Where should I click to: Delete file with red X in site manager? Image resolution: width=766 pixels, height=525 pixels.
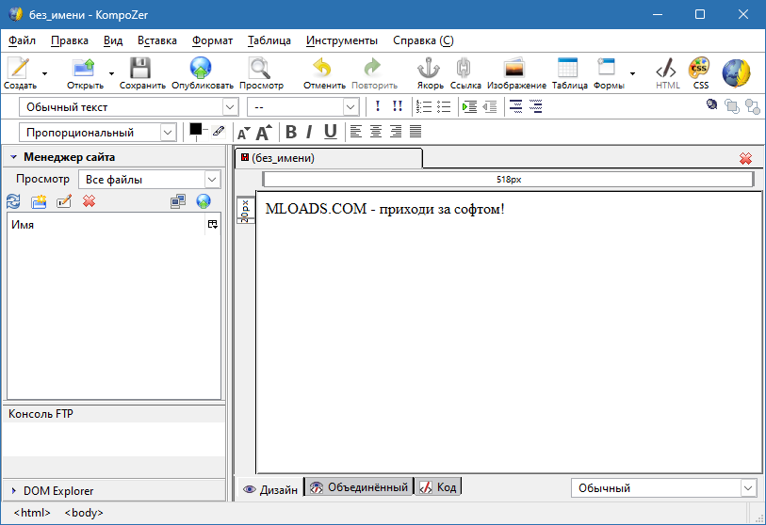coord(89,201)
